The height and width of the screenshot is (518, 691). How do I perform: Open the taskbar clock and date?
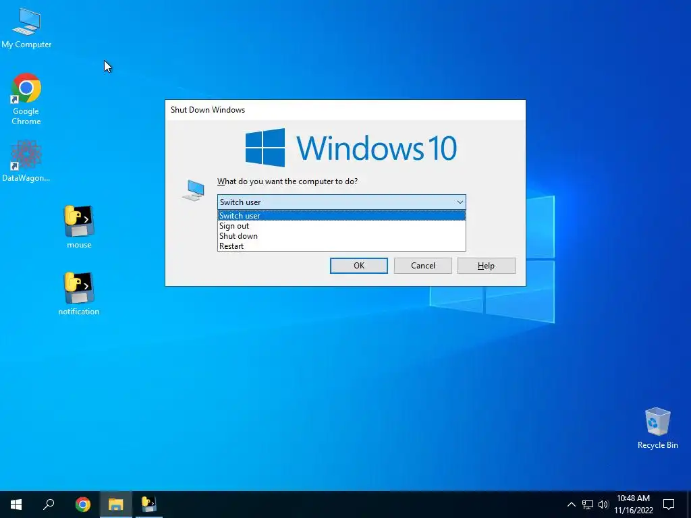[x=633, y=505]
